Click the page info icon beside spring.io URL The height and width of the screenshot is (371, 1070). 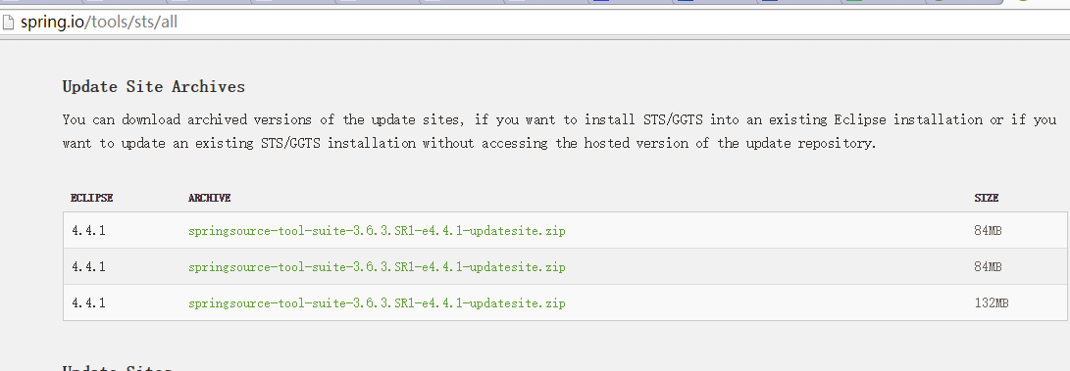pyautogui.click(x=8, y=22)
